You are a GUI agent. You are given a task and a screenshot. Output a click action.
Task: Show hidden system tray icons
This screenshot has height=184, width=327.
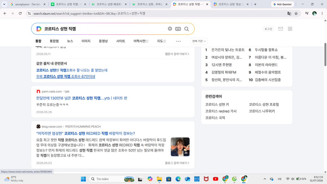(x=265, y=179)
